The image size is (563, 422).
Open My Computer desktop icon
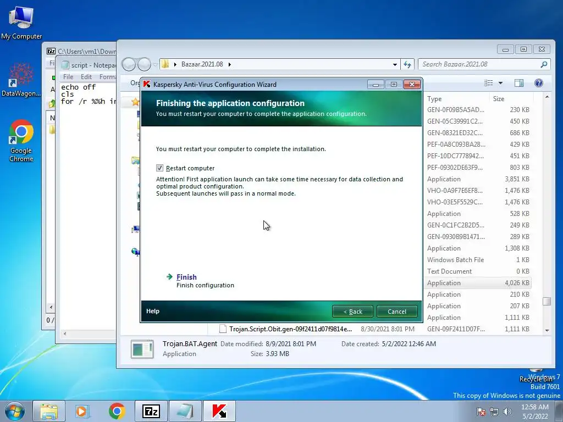(x=21, y=22)
